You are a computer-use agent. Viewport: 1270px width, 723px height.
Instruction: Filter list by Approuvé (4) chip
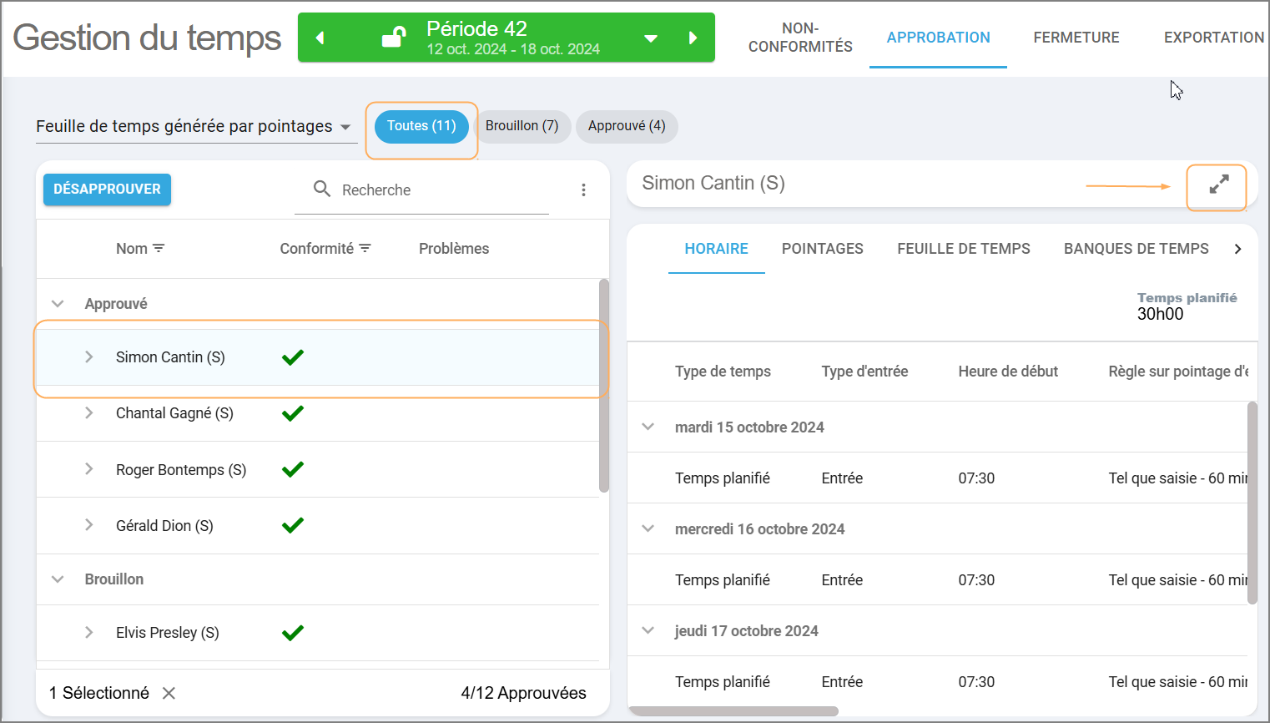(626, 126)
